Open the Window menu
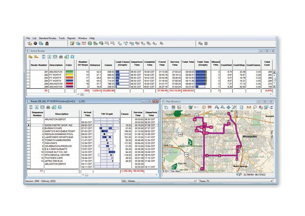The image size is (305, 216). [82, 38]
